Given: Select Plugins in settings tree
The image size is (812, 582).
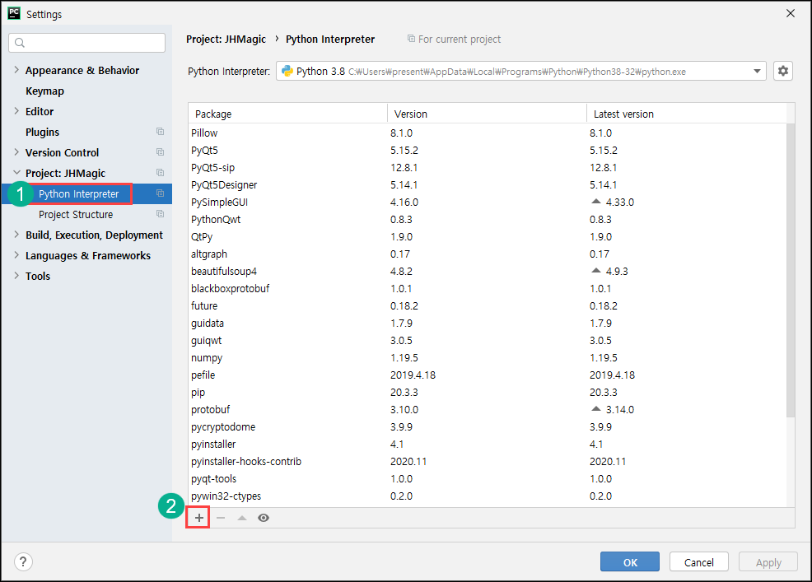Looking at the screenshot, I should point(43,132).
